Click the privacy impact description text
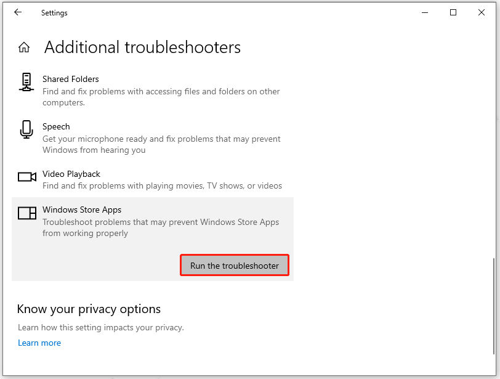 100,327
